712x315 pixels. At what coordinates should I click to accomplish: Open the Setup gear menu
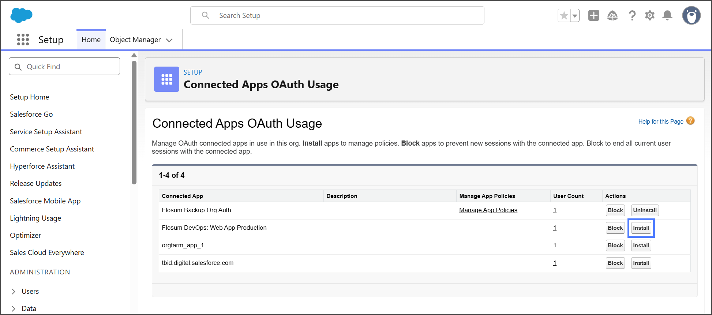pyautogui.click(x=649, y=15)
